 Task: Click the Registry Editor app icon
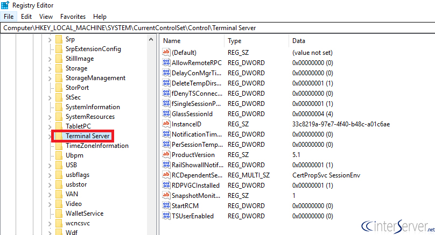(5, 5)
